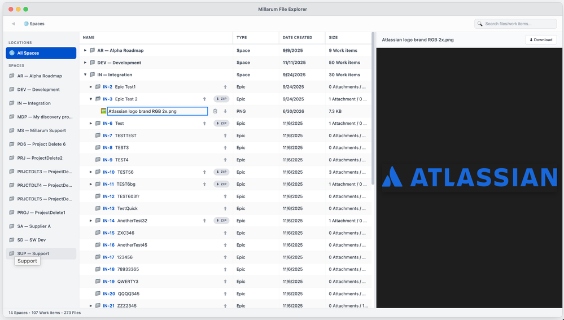
Task: Open SUP — Support in sidebar
Action: (x=41, y=253)
